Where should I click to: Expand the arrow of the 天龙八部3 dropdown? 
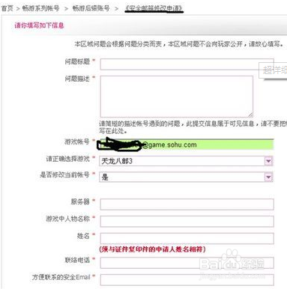pyautogui.click(x=268, y=161)
